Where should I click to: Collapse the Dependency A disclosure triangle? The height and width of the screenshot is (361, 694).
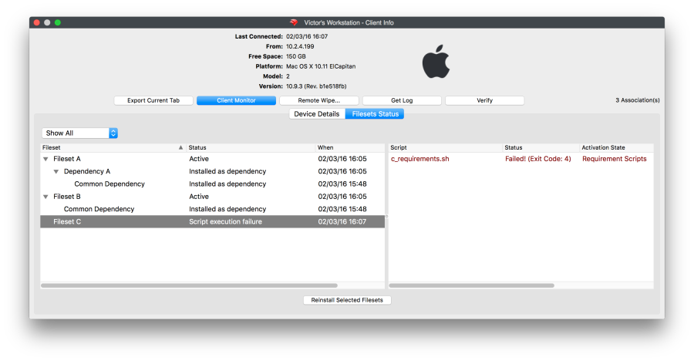click(56, 171)
